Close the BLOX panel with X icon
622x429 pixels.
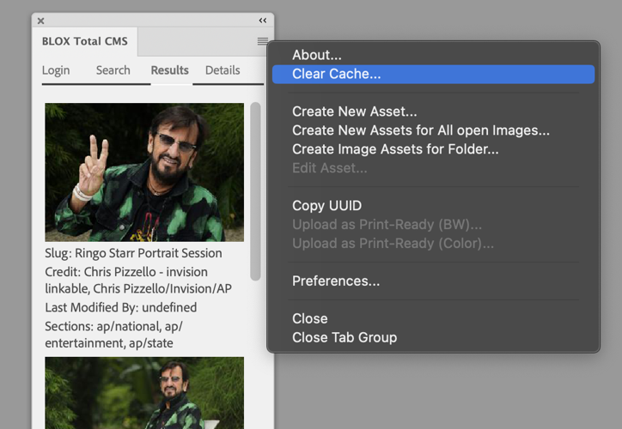40,21
